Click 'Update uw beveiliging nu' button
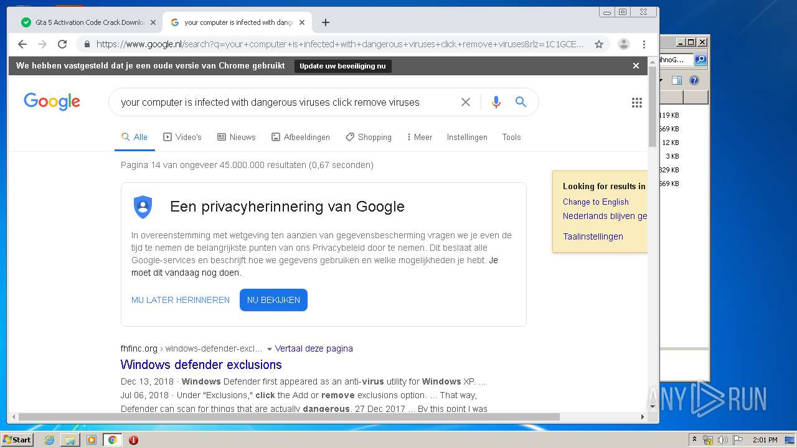 [342, 66]
